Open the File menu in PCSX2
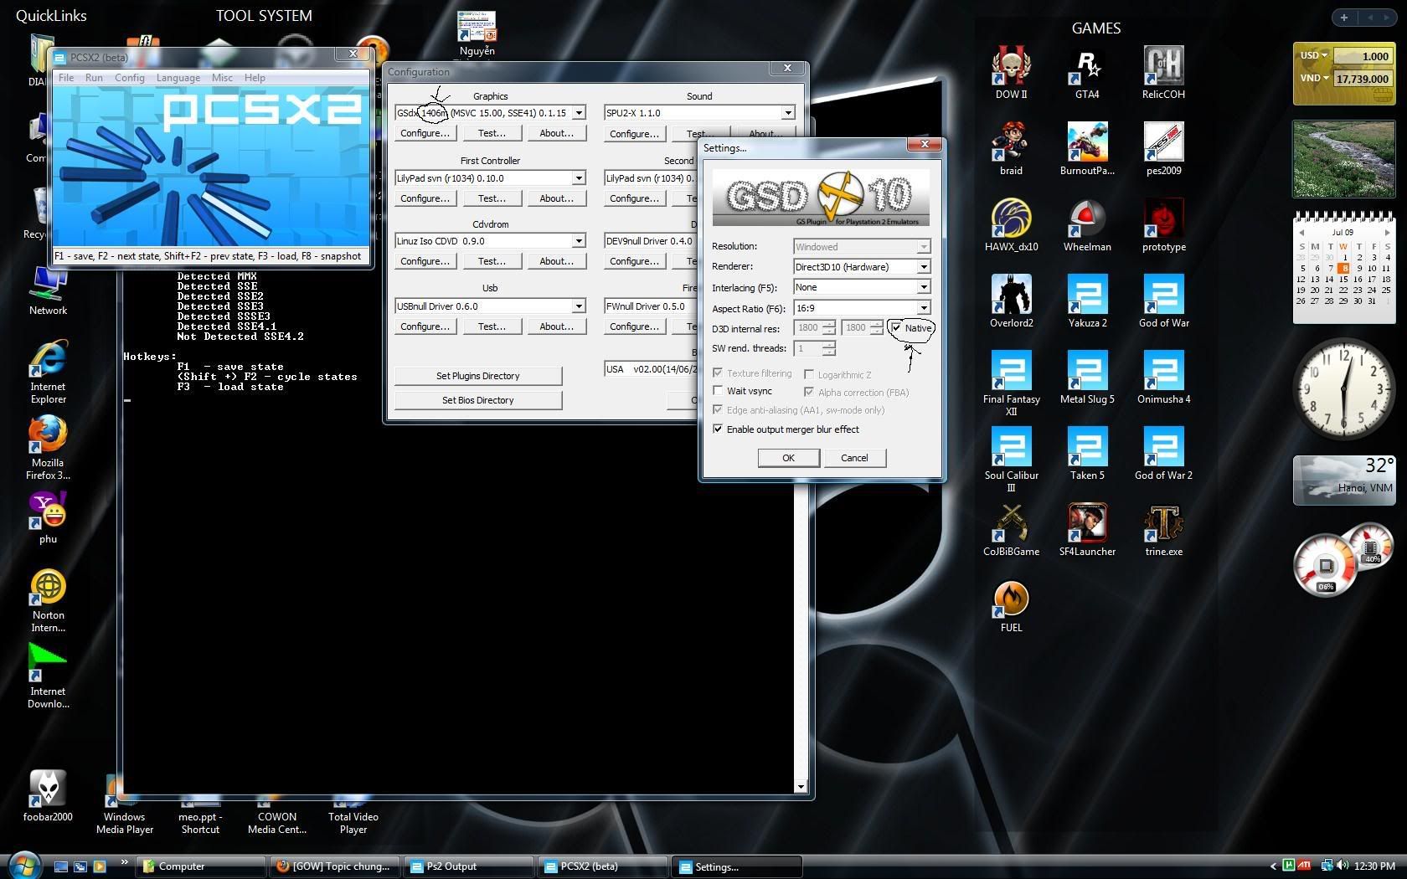The image size is (1407, 879). (x=66, y=77)
